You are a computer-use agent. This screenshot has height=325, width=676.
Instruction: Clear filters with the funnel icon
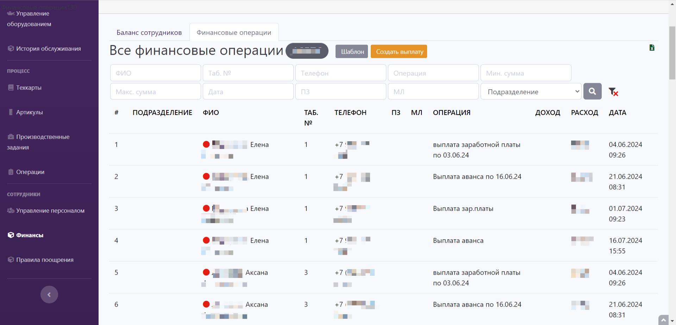613,92
